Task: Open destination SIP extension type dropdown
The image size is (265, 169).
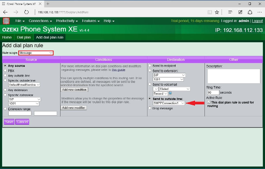Action: [169, 75]
